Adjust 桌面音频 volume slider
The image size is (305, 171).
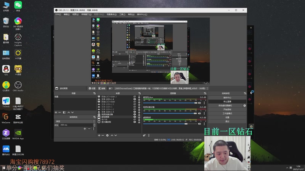point(170,124)
